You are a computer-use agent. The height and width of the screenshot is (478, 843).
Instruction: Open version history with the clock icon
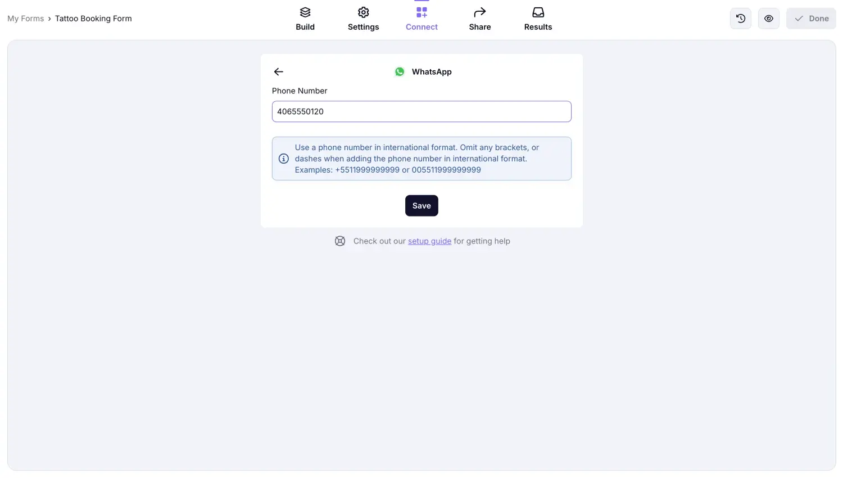pyautogui.click(x=740, y=18)
